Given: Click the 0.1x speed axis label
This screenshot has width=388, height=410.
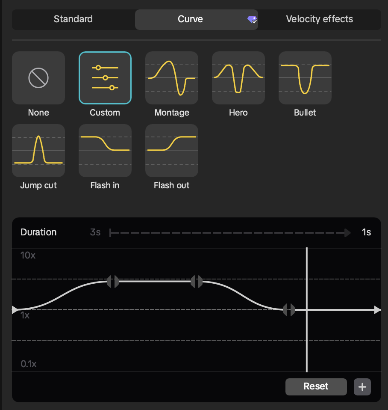Looking at the screenshot, I should (x=29, y=364).
